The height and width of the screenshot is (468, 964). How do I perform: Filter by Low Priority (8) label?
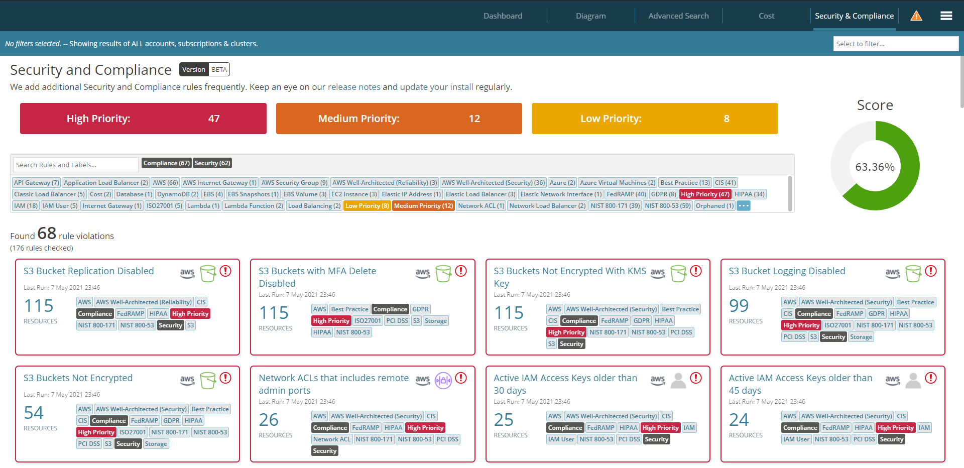[367, 206]
